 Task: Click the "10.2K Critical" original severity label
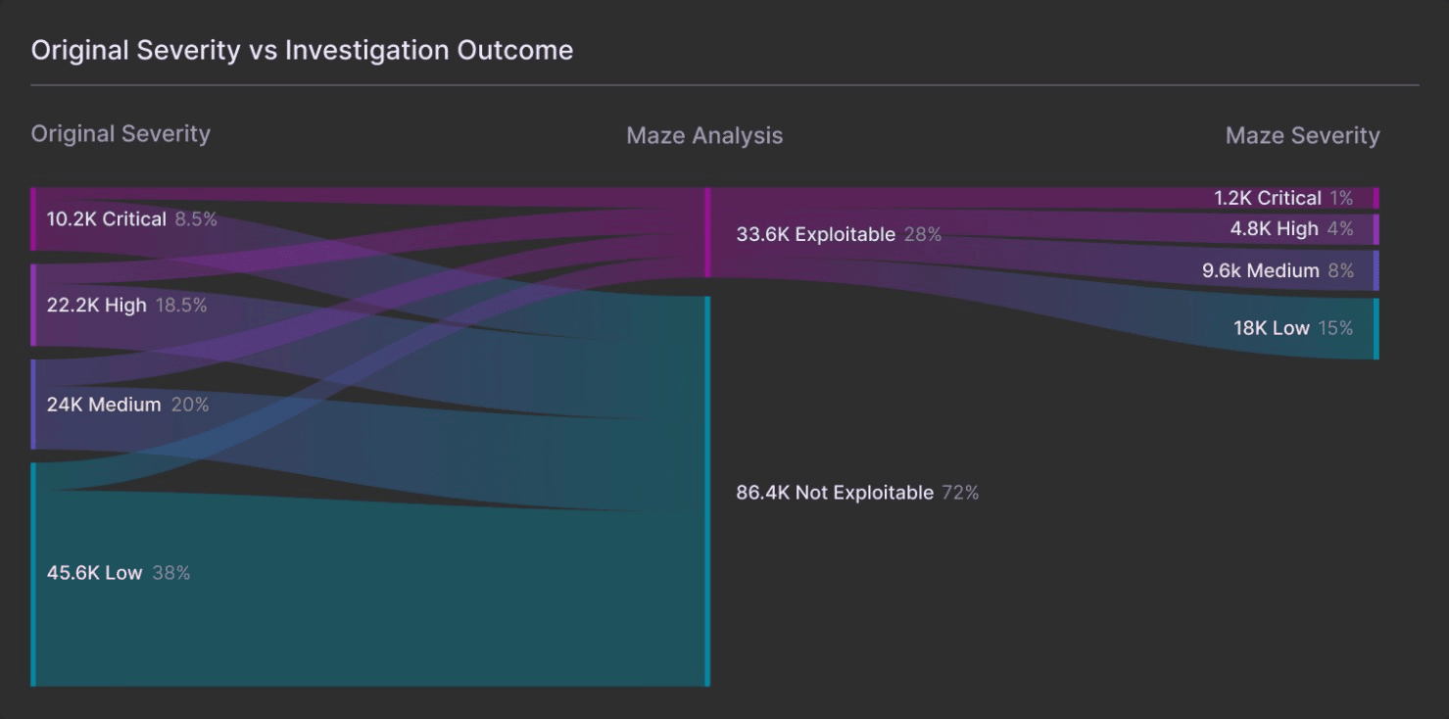click(107, 219)
